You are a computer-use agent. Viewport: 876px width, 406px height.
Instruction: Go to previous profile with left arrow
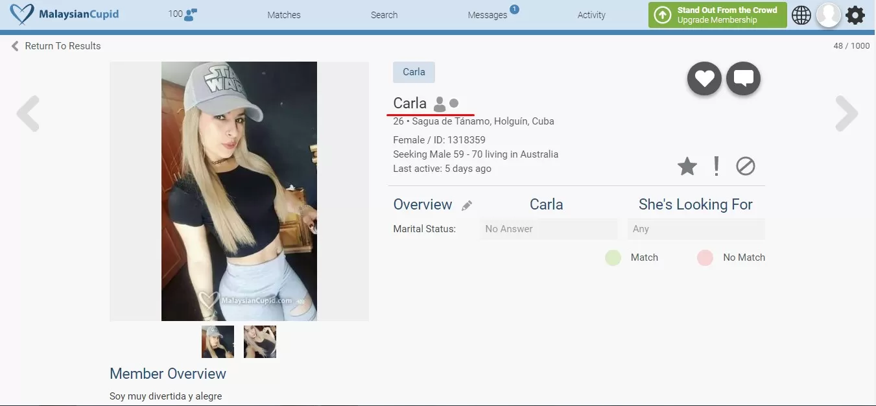(29, 114)
